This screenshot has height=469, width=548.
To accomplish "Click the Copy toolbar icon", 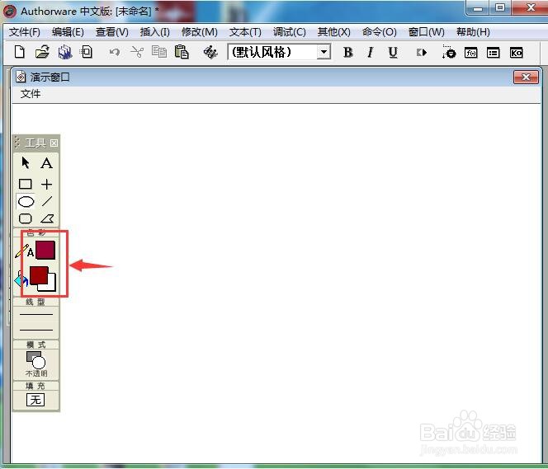I will click(159, 53).
